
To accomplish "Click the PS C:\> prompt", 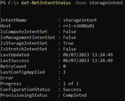I will (x=10, y=3).
